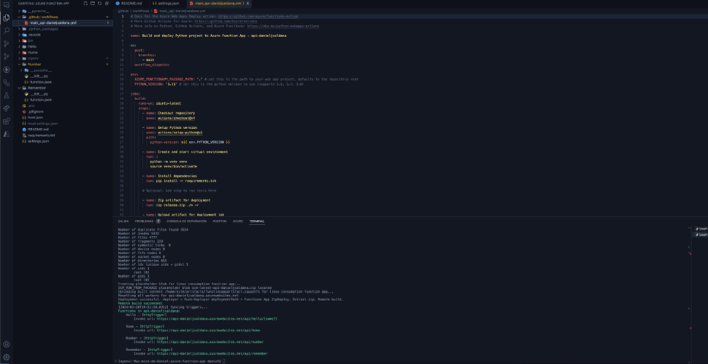Switch to the README.md editor tab

[x=131, y=3]
